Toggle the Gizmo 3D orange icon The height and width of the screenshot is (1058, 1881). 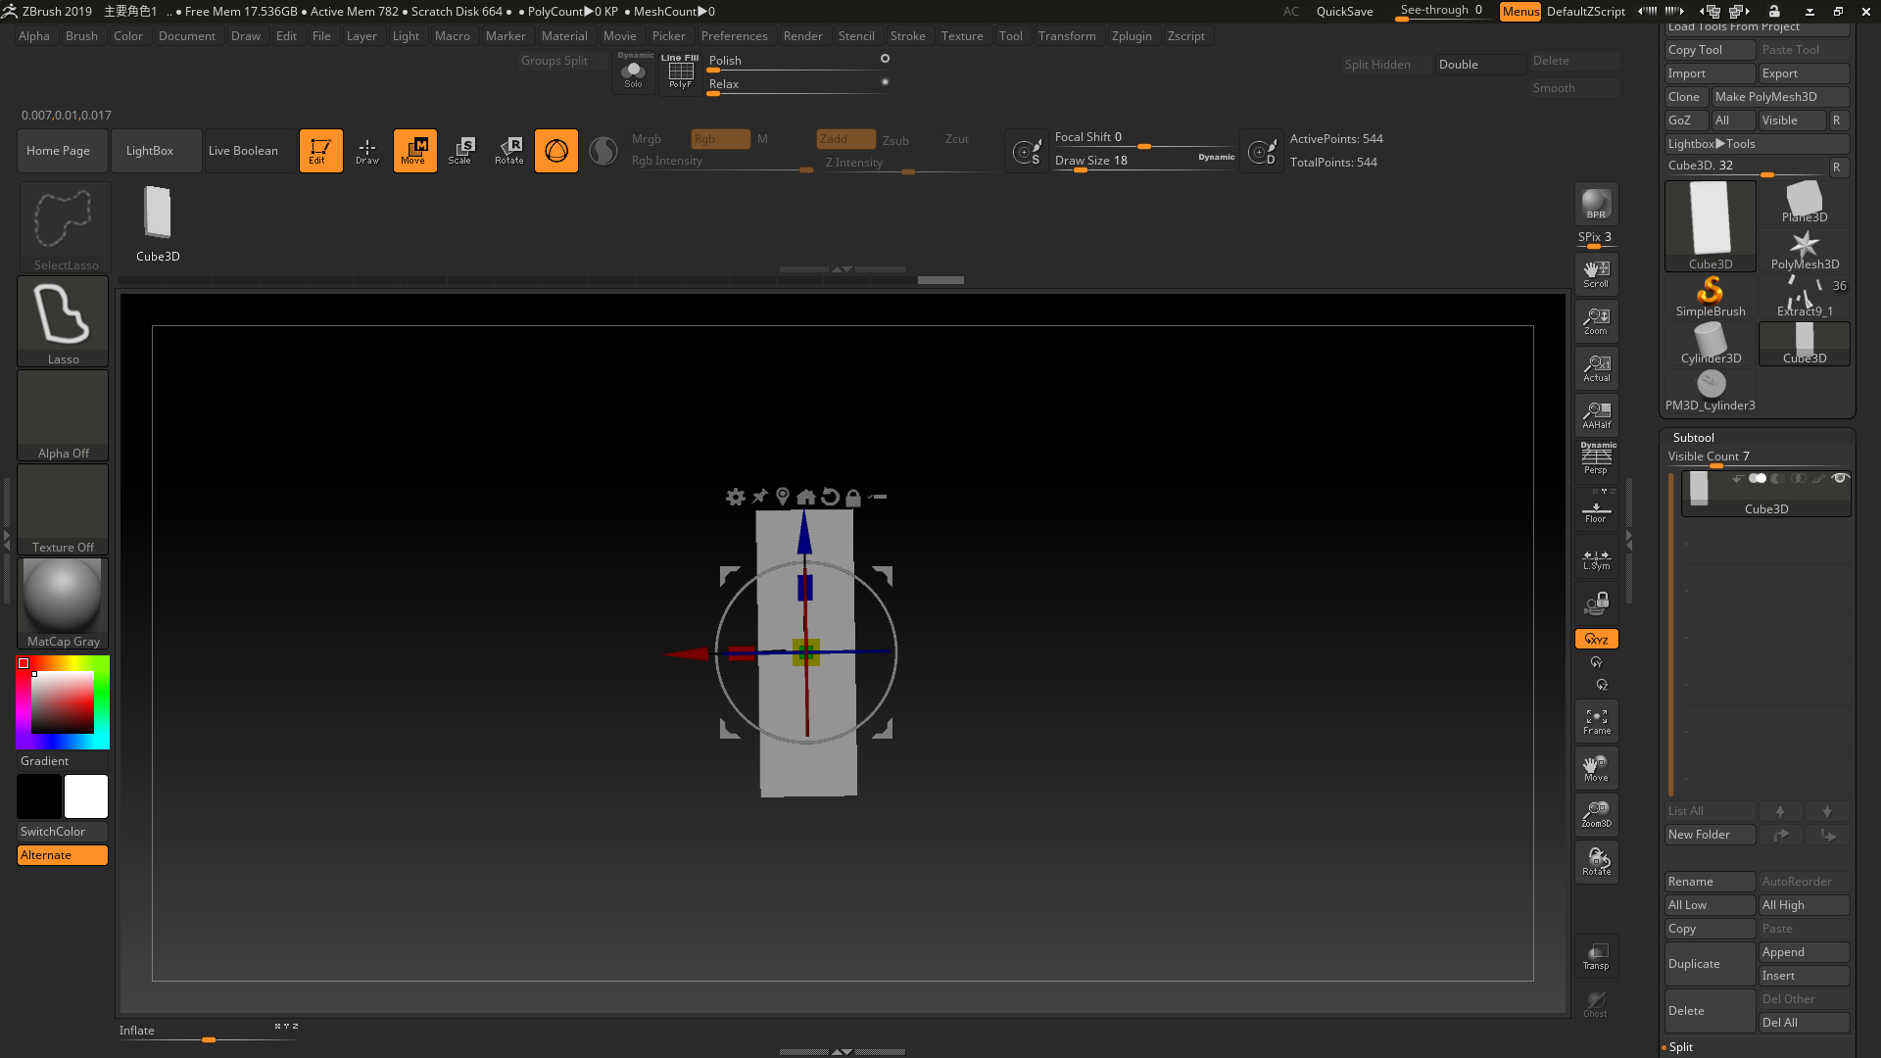point(556,151)
